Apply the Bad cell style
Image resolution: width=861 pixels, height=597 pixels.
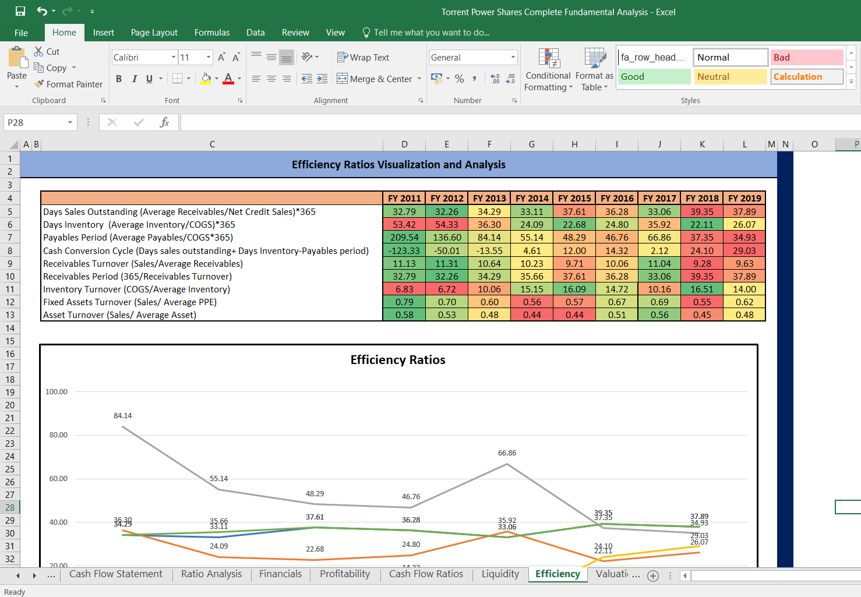click(x=807, y=57)
